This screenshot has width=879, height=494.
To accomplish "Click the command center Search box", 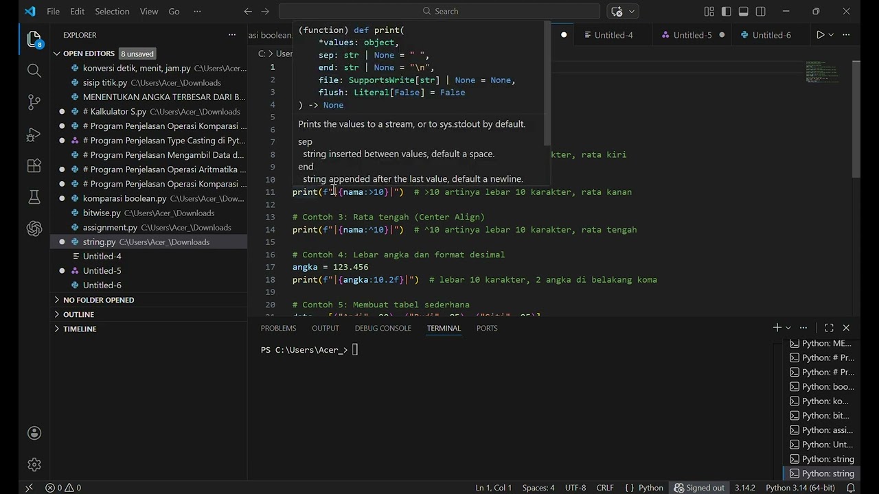I will 439,11.
